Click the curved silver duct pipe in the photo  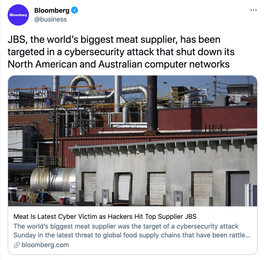(x=82, y=83)
